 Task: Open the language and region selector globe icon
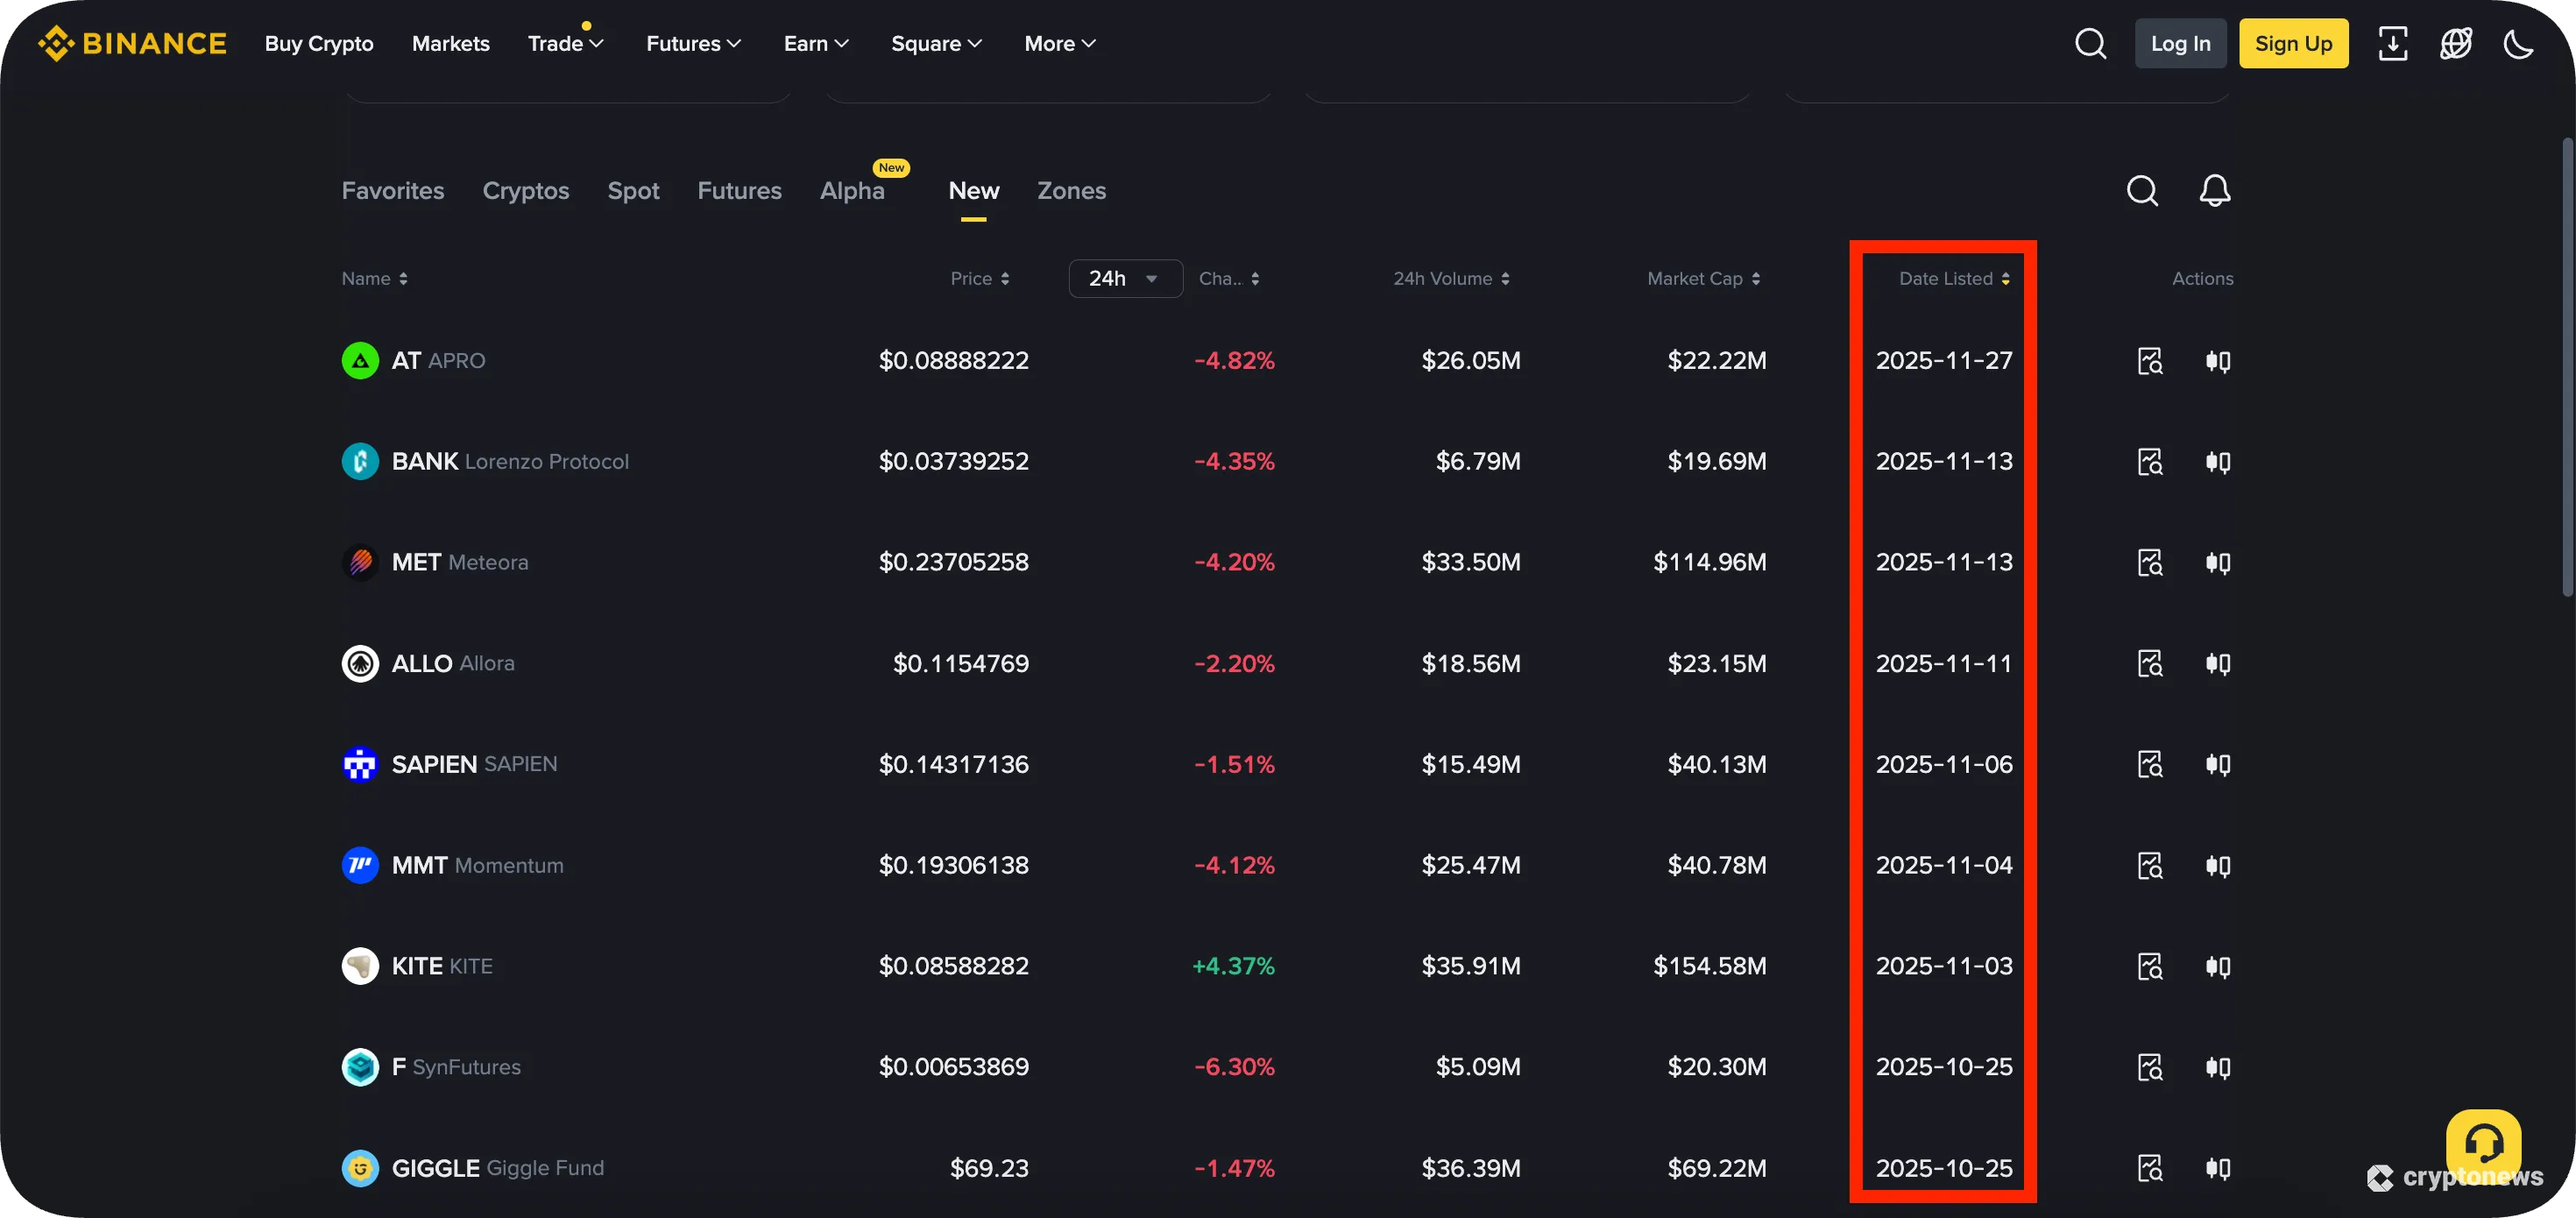tap(2456, 43)
